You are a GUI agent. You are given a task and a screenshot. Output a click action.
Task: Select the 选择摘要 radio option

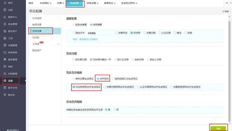point(91,25)
